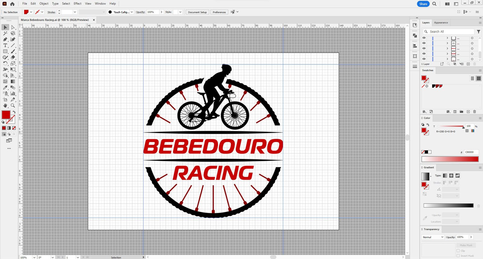Image resolution: width=483 pixels, height=259 pixels.
Task: Open the search magnifier near Share
Action: click(x=434, y=4)
